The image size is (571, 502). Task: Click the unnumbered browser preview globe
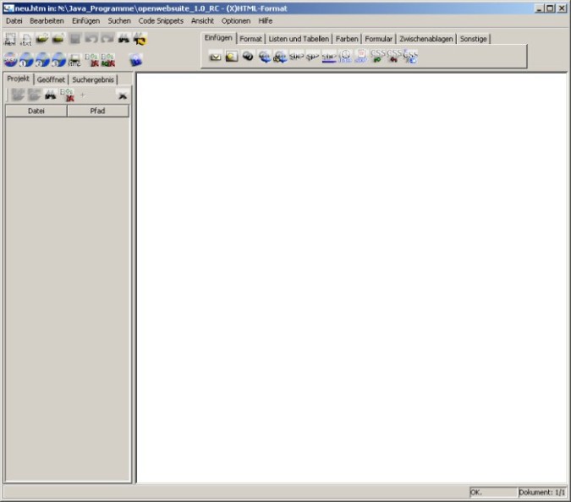(x=10, y=60)
